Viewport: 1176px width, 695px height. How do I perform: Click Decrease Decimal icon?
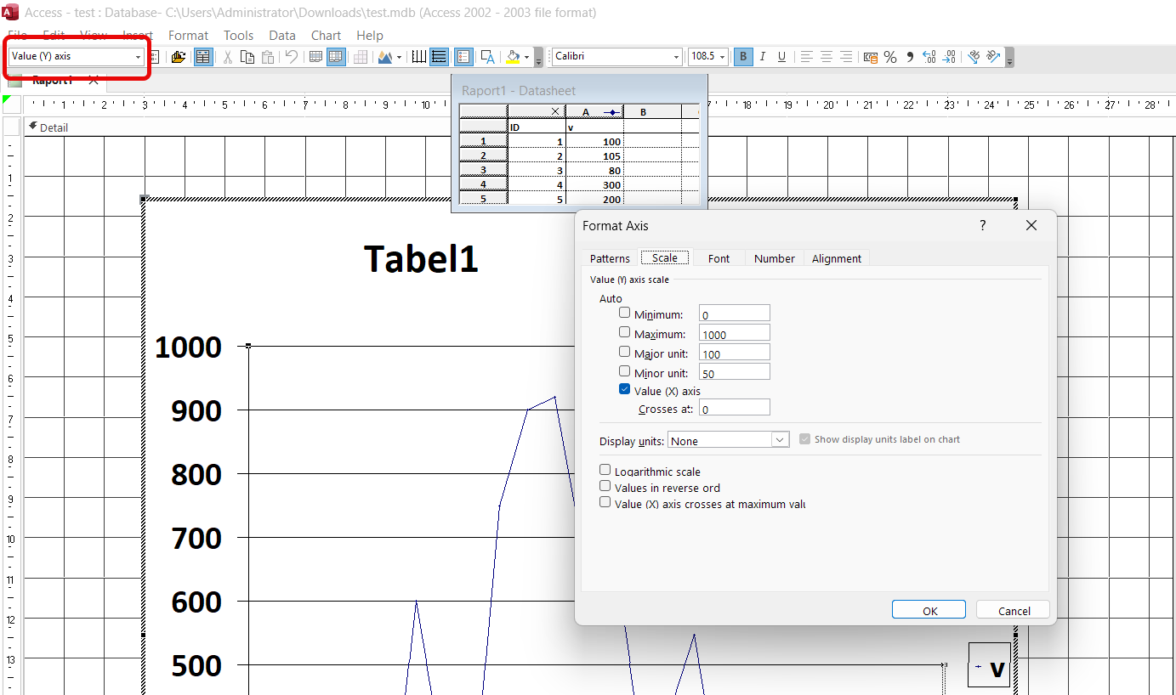click(x=950, y=57)
